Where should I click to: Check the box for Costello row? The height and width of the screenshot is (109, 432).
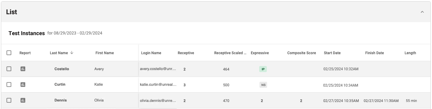(9, 69)
